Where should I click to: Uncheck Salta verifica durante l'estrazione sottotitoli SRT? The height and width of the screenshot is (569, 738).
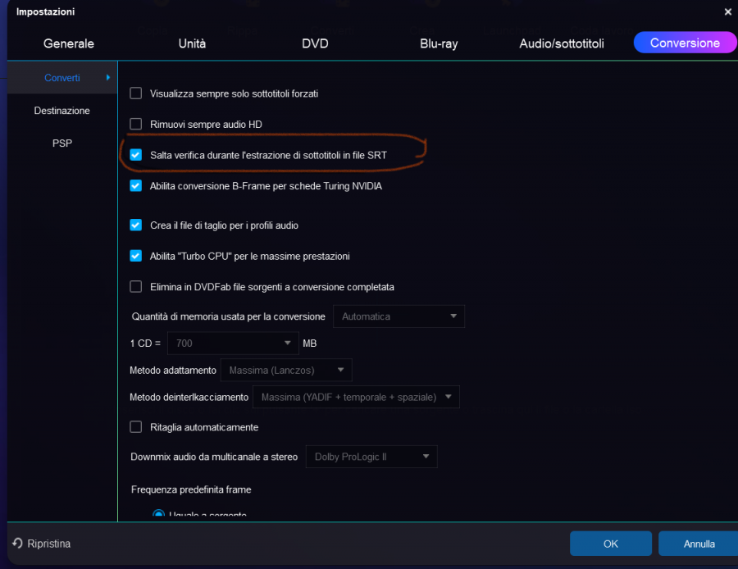(136, 154)
